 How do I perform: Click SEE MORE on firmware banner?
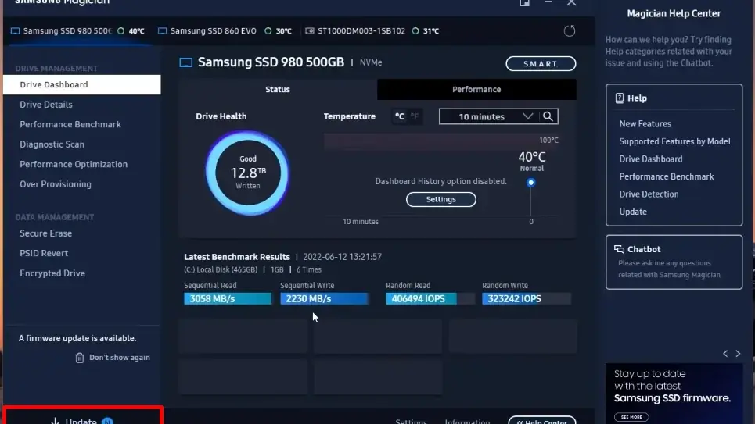point(631,417)
